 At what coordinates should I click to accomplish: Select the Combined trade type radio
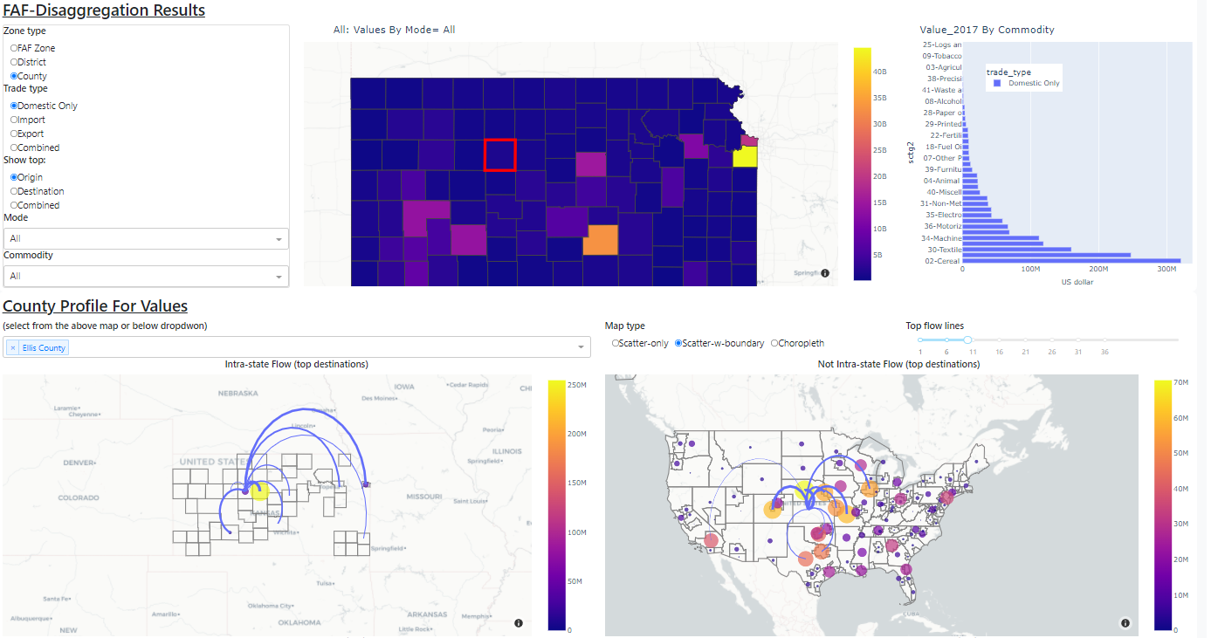click(x=14, y=147)
